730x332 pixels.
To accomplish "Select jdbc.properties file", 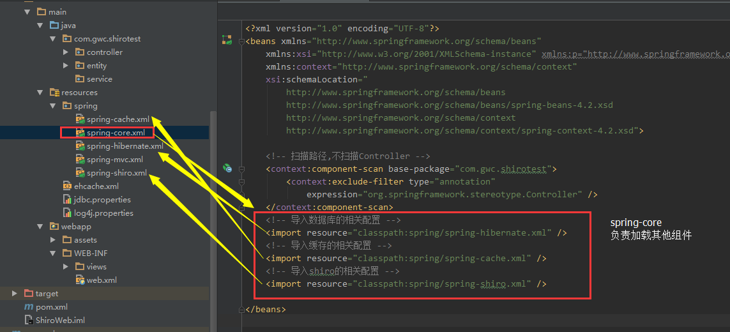I will point(102,200).
